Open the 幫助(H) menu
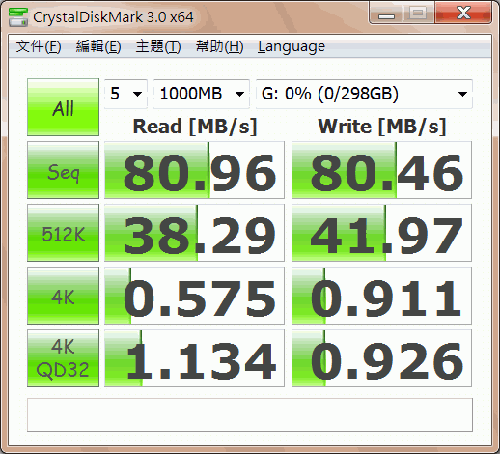 click(x=219, y=46)
